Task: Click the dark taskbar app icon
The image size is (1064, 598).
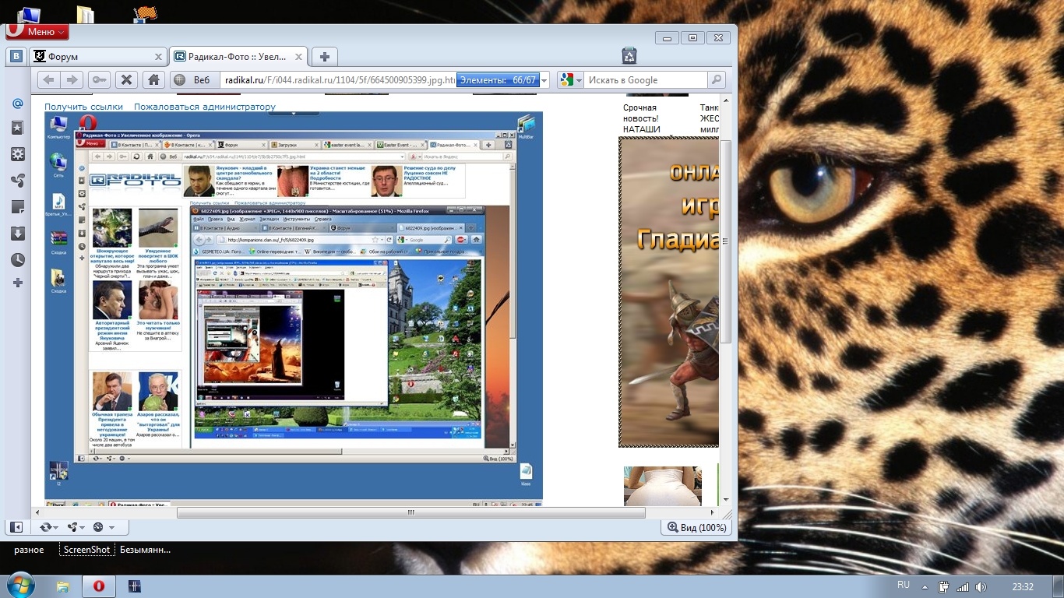Action: [134, 586]
